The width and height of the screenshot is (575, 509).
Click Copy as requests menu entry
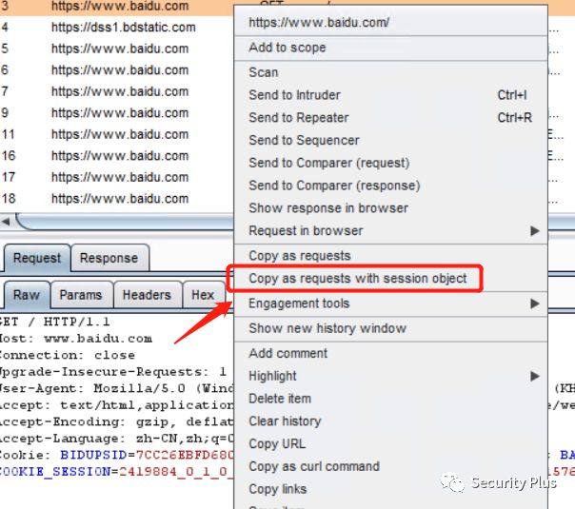click(x=391, y=256)
